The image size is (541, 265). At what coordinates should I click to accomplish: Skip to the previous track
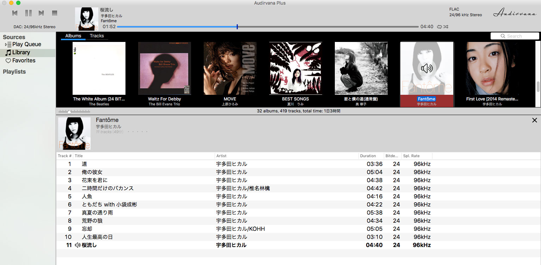click(x=15, y=13)
